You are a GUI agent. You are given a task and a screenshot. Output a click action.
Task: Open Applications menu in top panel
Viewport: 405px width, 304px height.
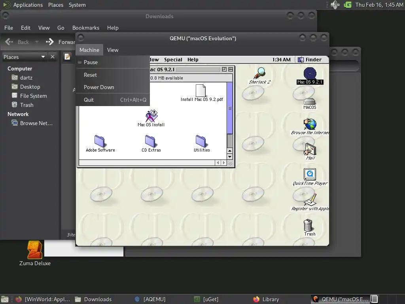[x=28, y=5]
